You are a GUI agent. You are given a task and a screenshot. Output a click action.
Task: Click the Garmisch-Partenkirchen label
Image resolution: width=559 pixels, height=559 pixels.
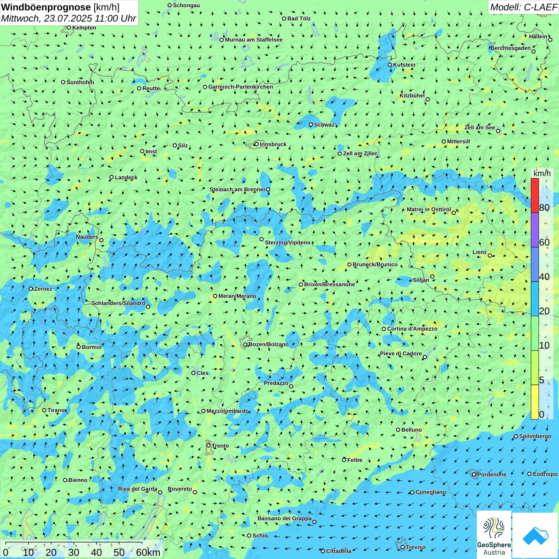click(x=241, y=87)
